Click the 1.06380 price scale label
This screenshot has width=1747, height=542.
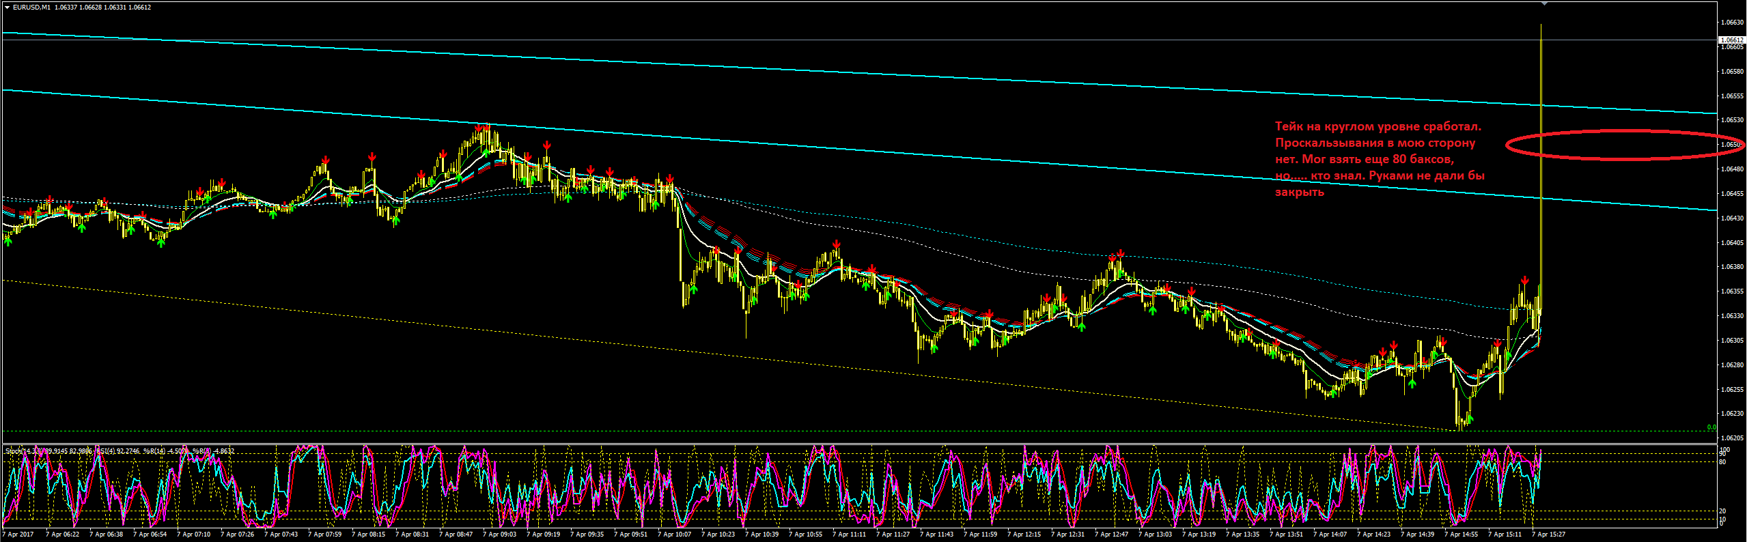[1732, 267]
